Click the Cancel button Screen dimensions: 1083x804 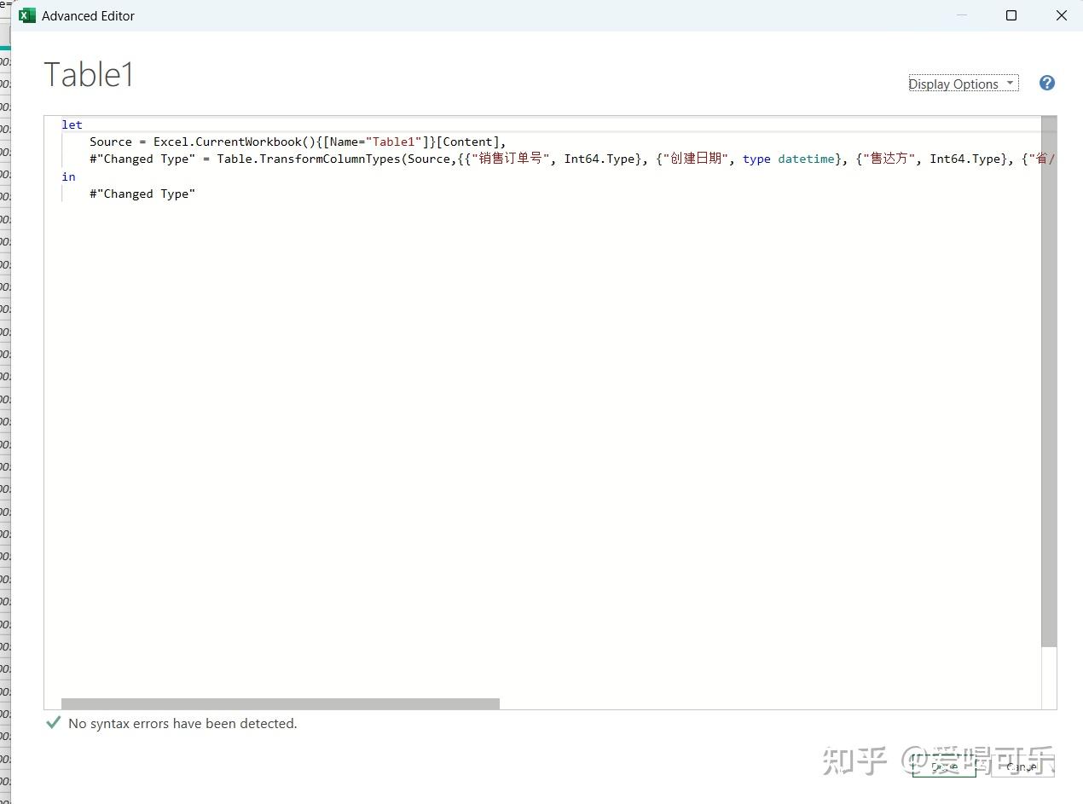coord(1022,767)
